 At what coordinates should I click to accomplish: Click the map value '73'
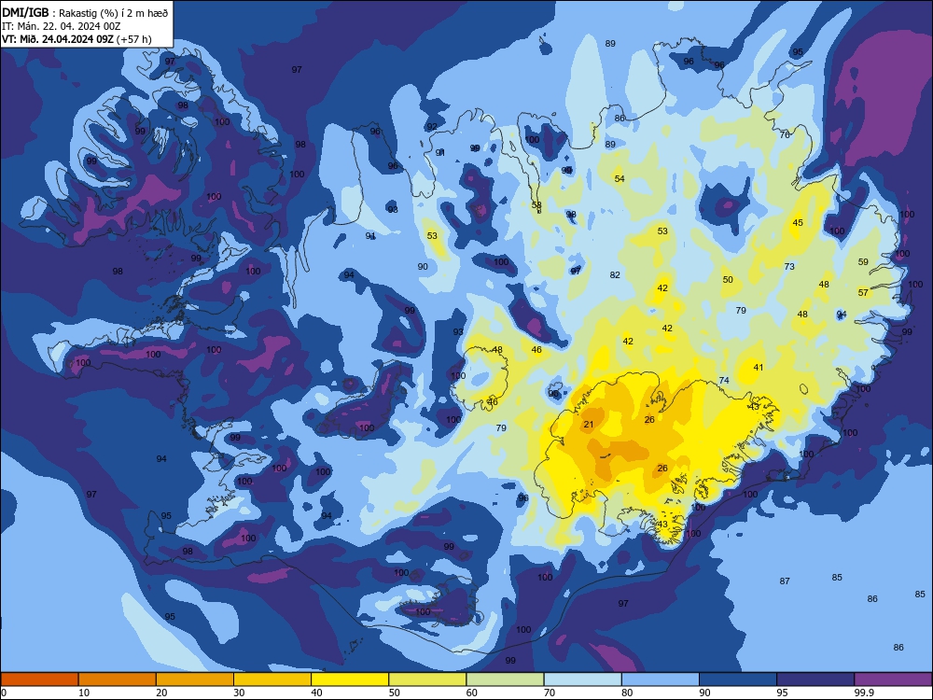pos(789,266)
